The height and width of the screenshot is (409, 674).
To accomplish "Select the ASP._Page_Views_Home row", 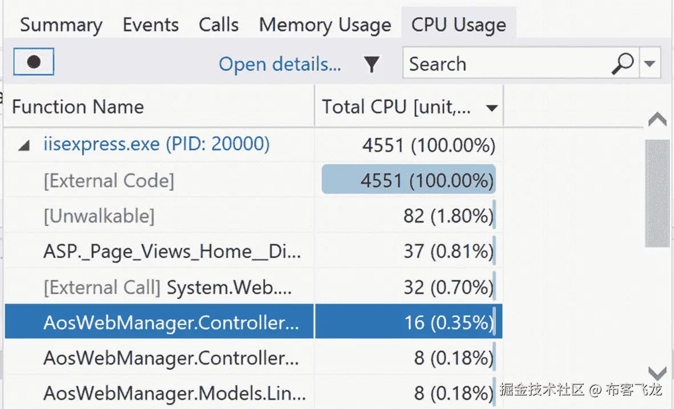I will point(172,252).
